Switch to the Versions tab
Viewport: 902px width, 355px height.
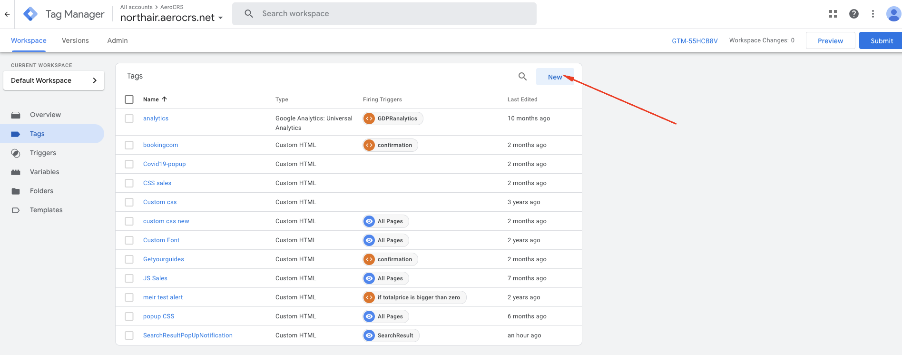click(x=75, y=40)
